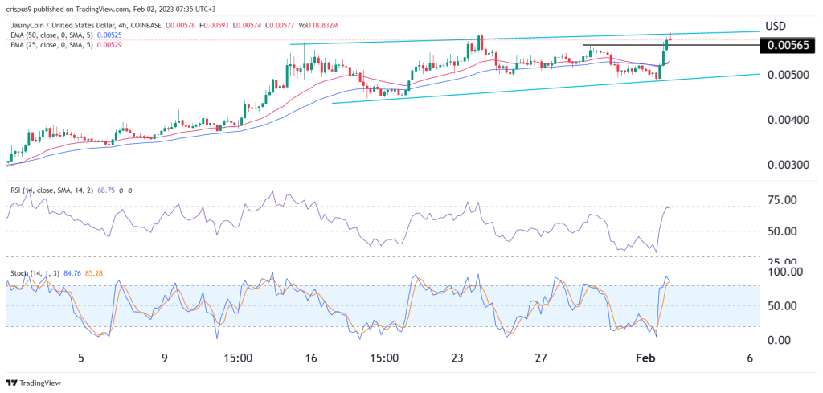
Task: Click the date label 9 on time axis
Action: [x=164, y=358]
